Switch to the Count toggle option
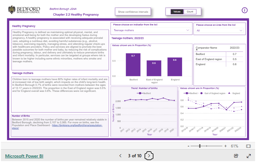Screen dimensions: 257x163 190,12
